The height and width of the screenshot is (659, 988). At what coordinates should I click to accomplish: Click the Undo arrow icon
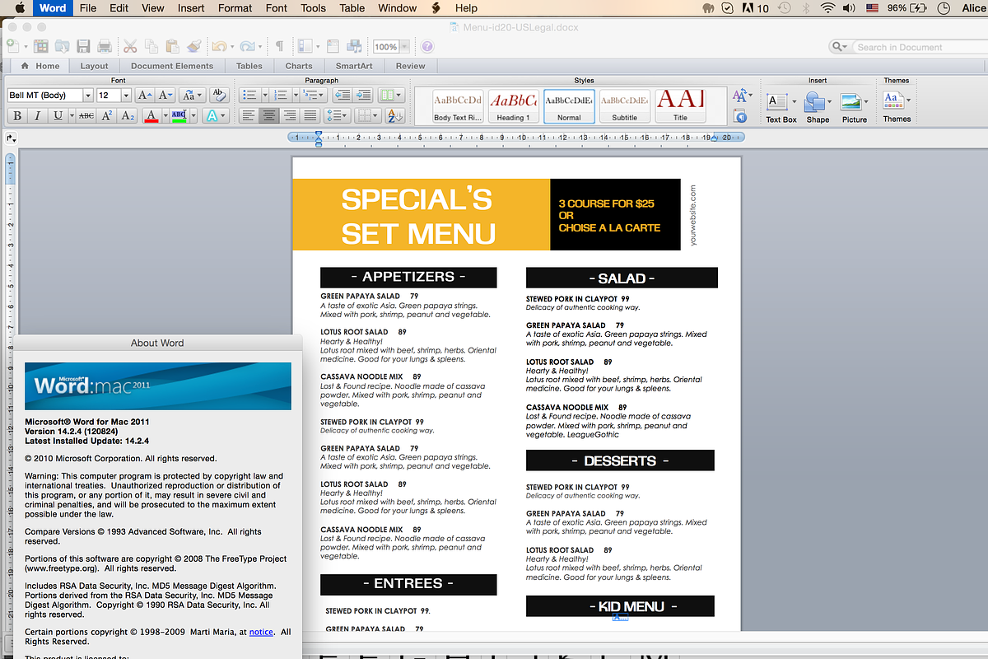219,47
